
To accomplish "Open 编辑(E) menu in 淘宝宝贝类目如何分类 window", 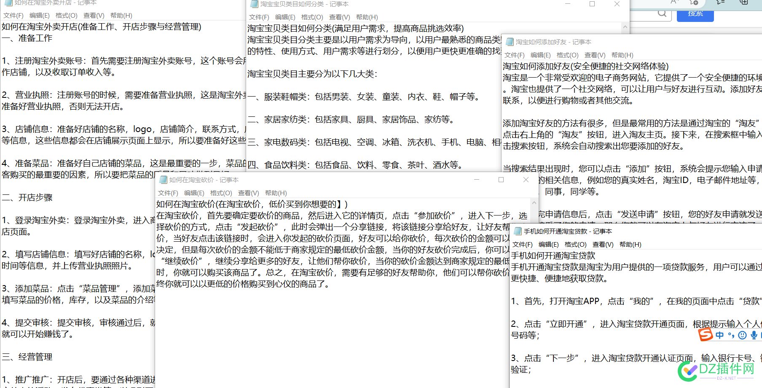I will pos(285,17).
